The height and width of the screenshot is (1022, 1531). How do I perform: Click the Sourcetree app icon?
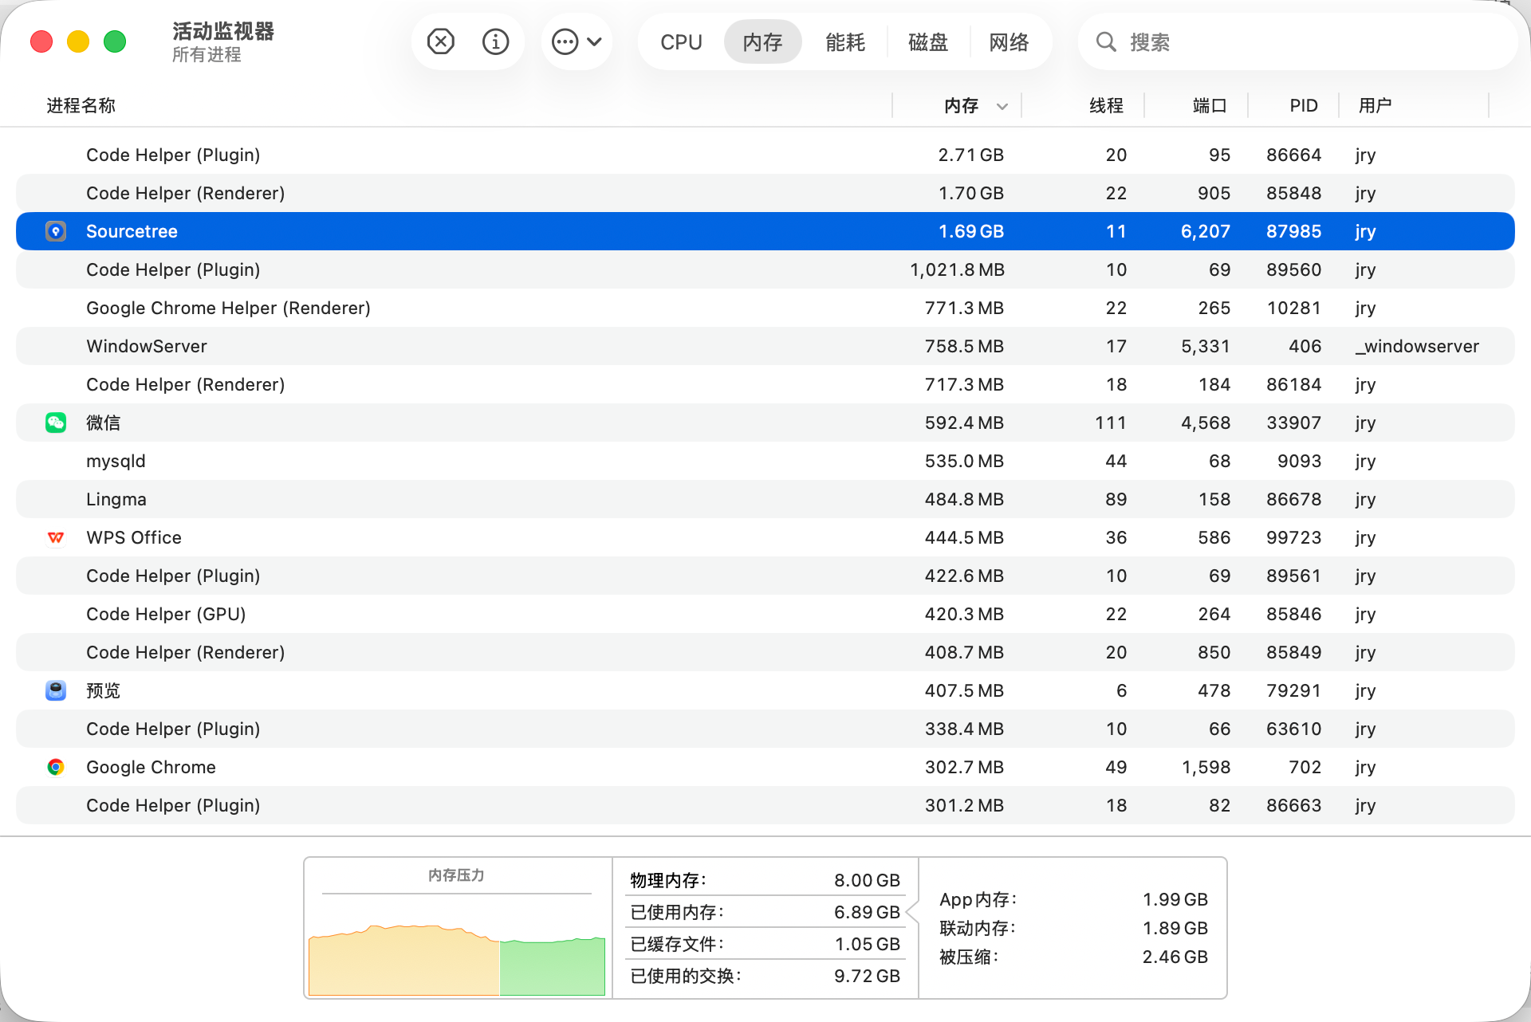(x=56, y=231)
